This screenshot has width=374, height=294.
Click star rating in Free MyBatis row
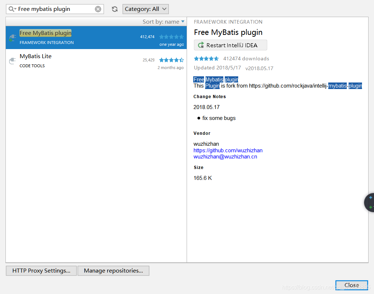click(x=171, y=37)
